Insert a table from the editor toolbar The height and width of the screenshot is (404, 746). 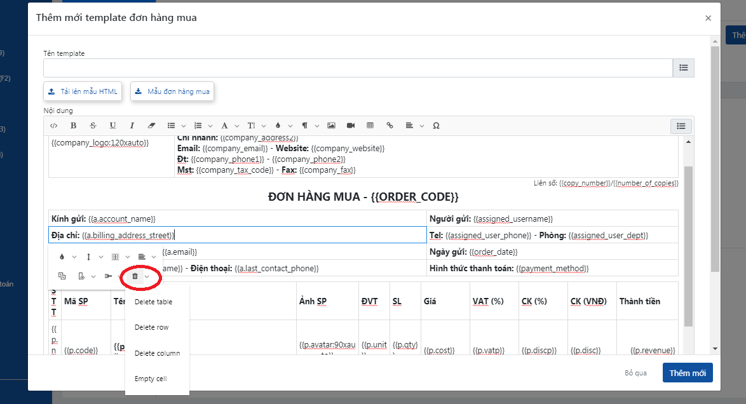pos(370,126)
